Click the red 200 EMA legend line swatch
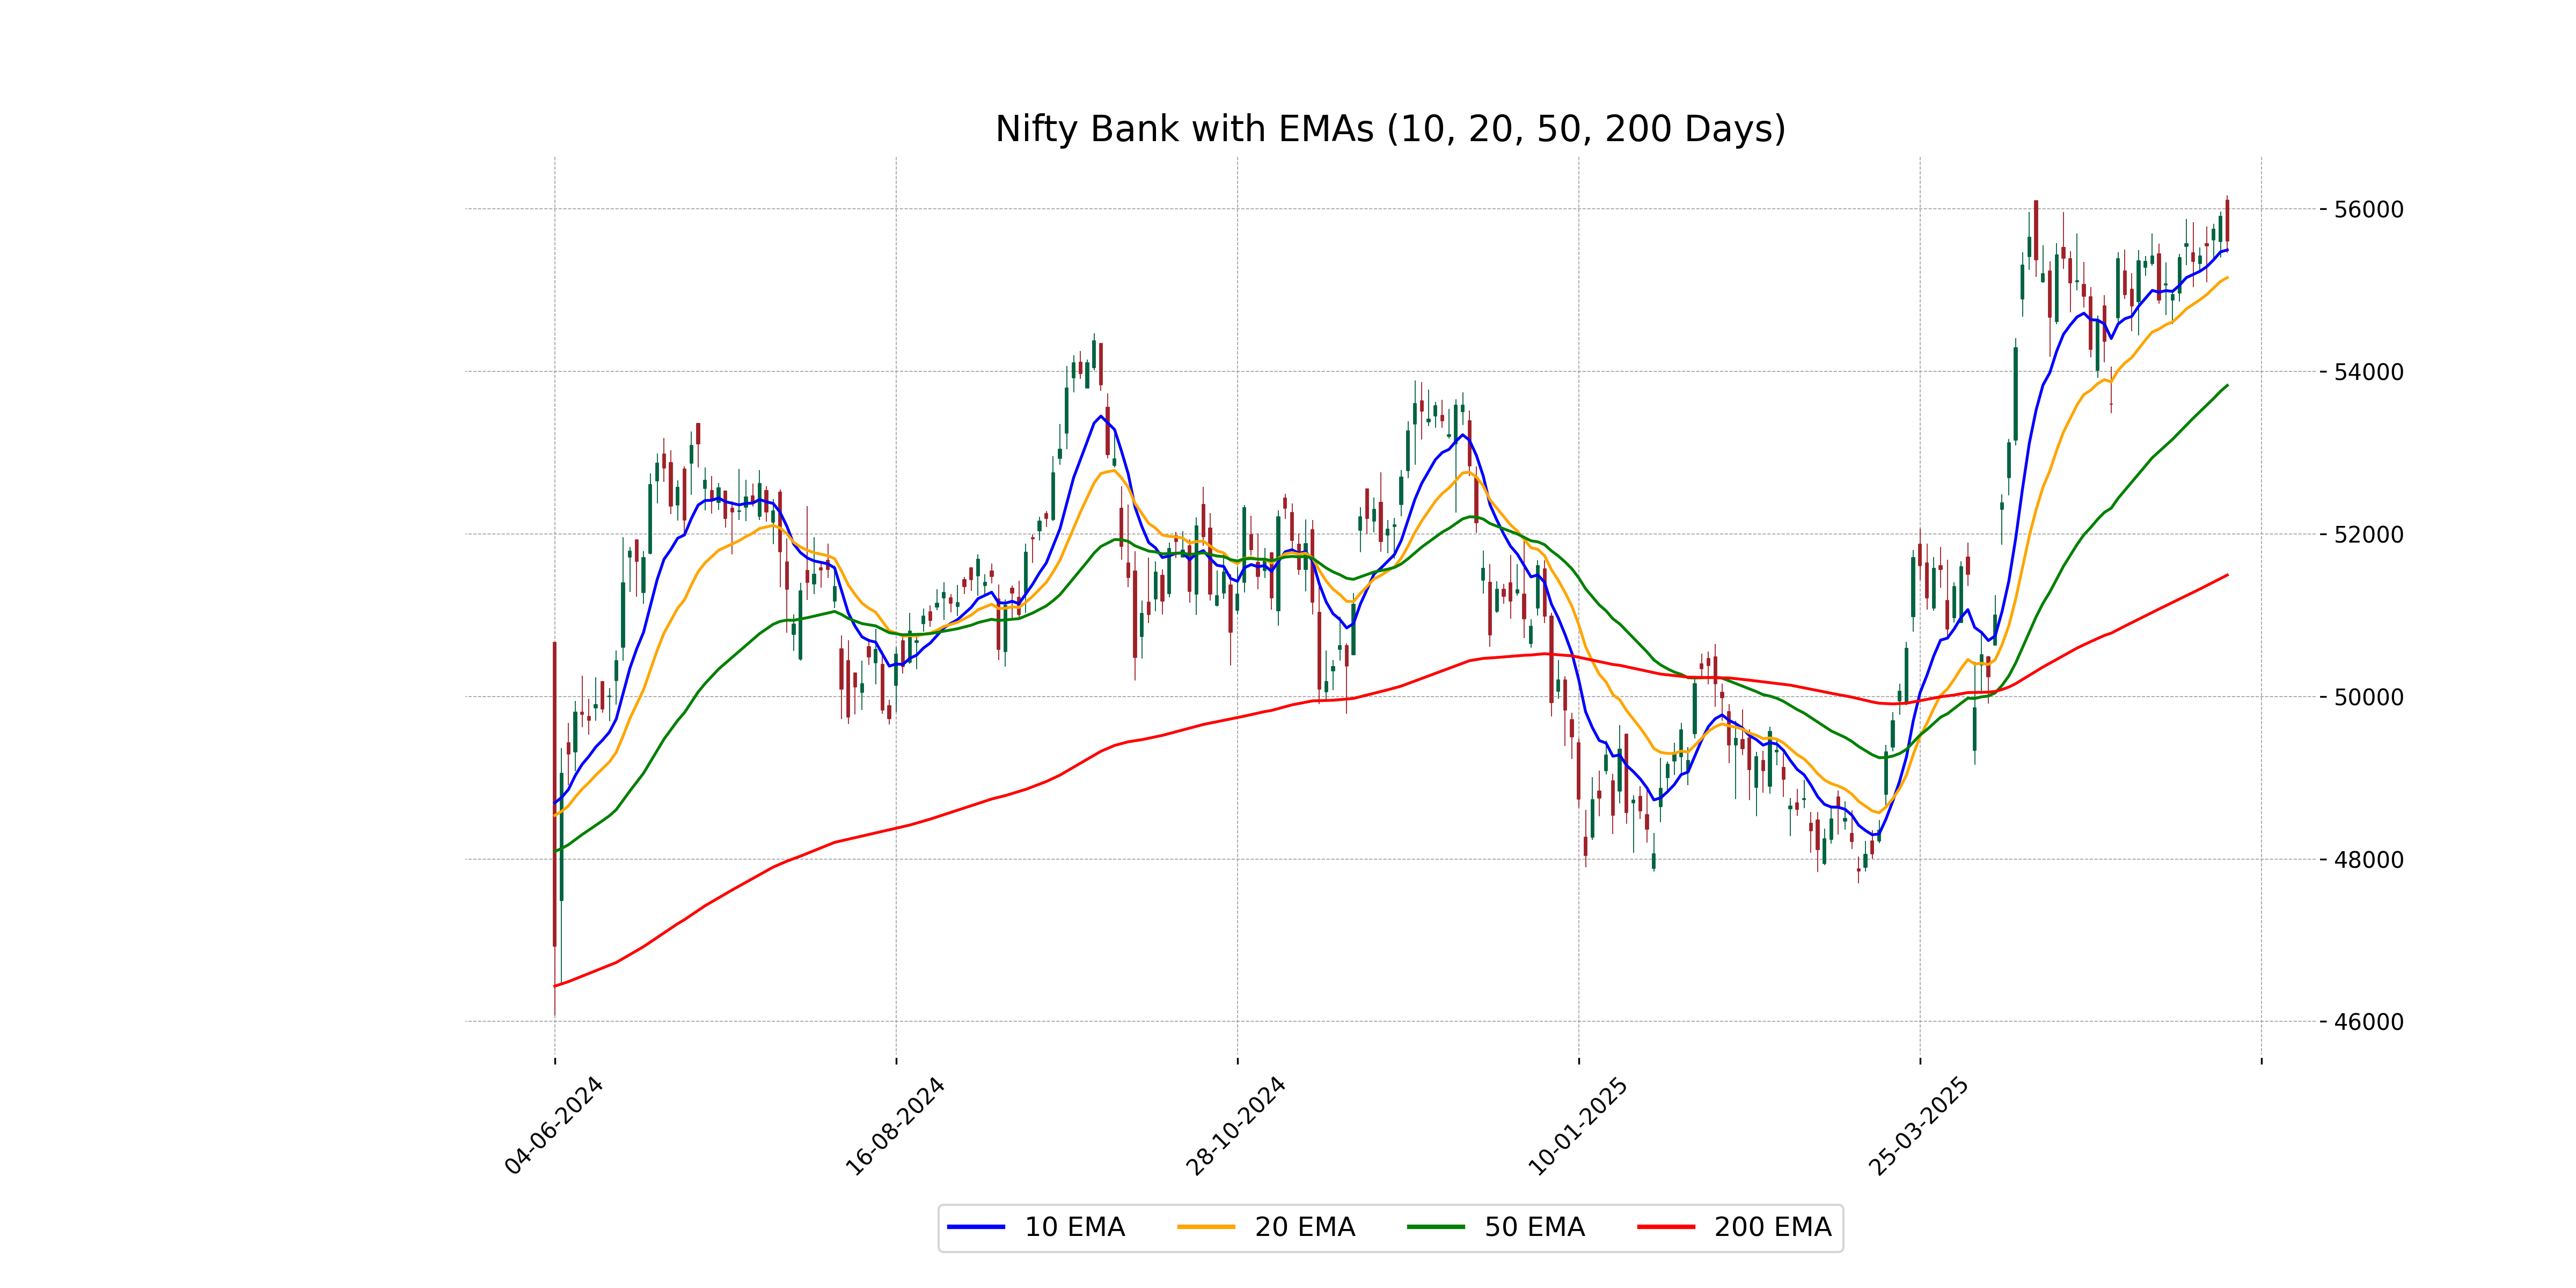The height and width of the screenshot is (1288, 2576). (x=1666, y=1227)
